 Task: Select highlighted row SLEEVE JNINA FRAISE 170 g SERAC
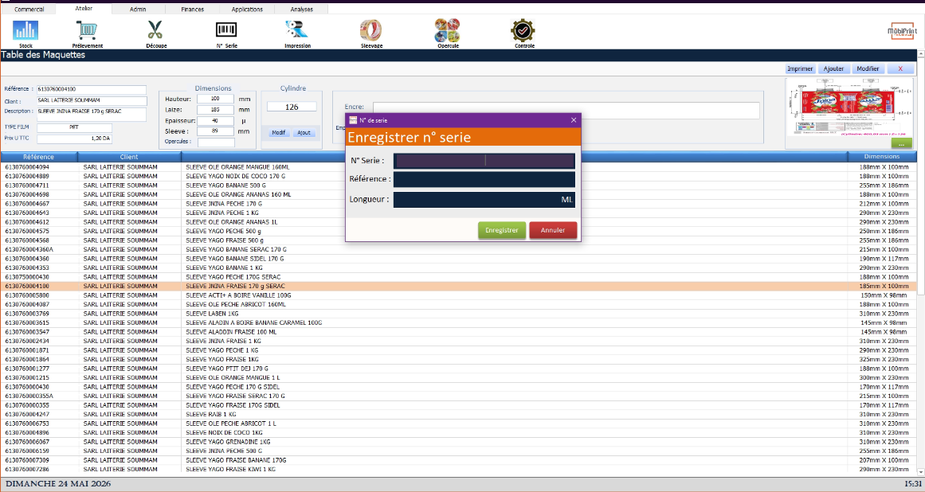pos(459,287)
